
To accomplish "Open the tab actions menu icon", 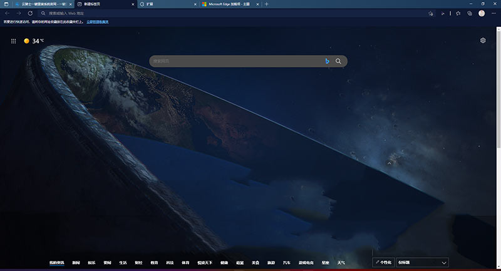I will point(6,4).
